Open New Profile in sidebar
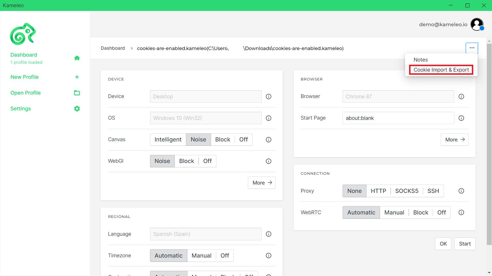492x276 pixels. [x=24, y=77]
